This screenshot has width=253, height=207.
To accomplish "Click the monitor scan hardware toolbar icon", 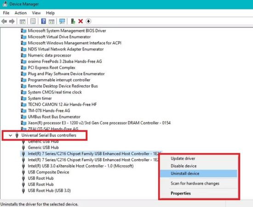I will [x=62, y=21].
